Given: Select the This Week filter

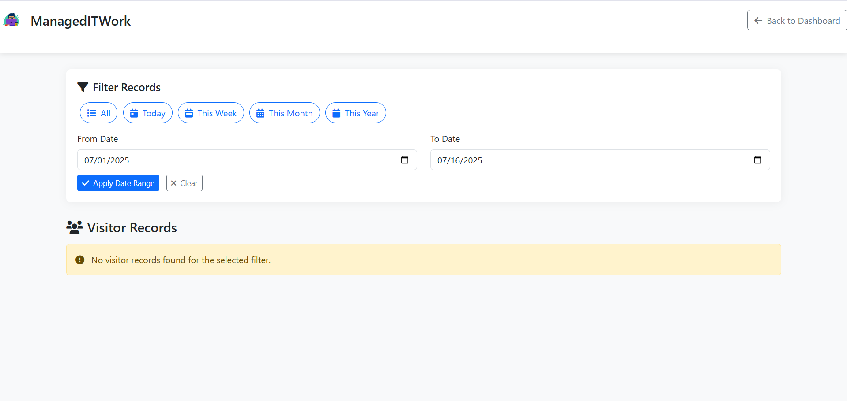Looking at the screenshot, I should coord(211,113).
